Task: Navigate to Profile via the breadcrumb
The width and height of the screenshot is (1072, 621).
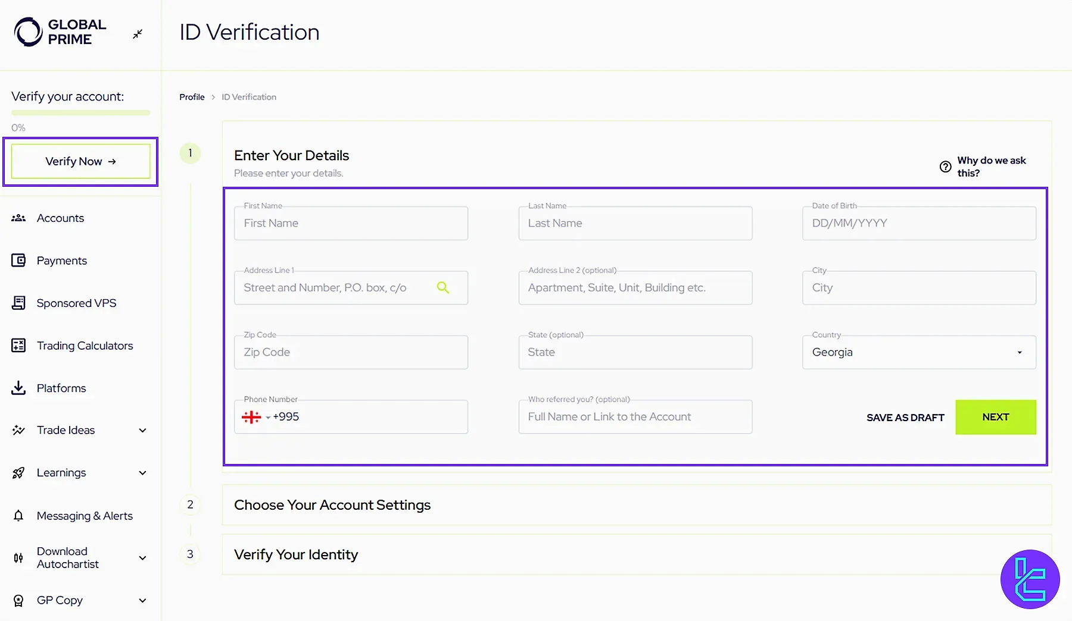Action: pos(192,96)
